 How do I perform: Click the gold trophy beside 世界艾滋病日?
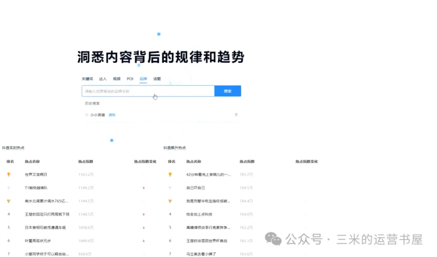(9, 174)
